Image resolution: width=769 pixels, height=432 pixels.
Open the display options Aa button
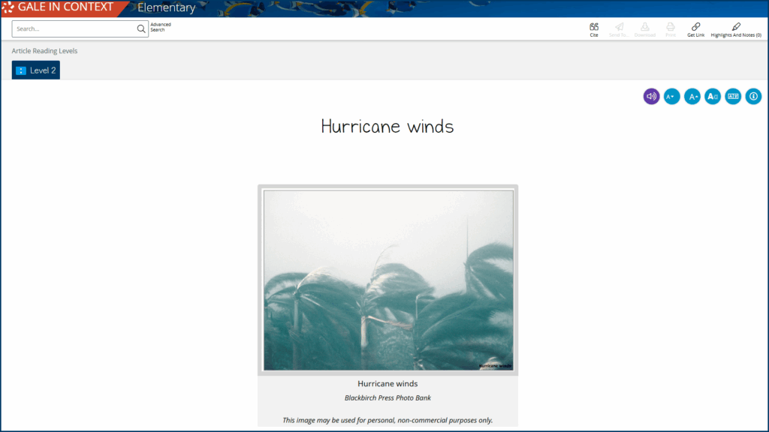point(713,96)
